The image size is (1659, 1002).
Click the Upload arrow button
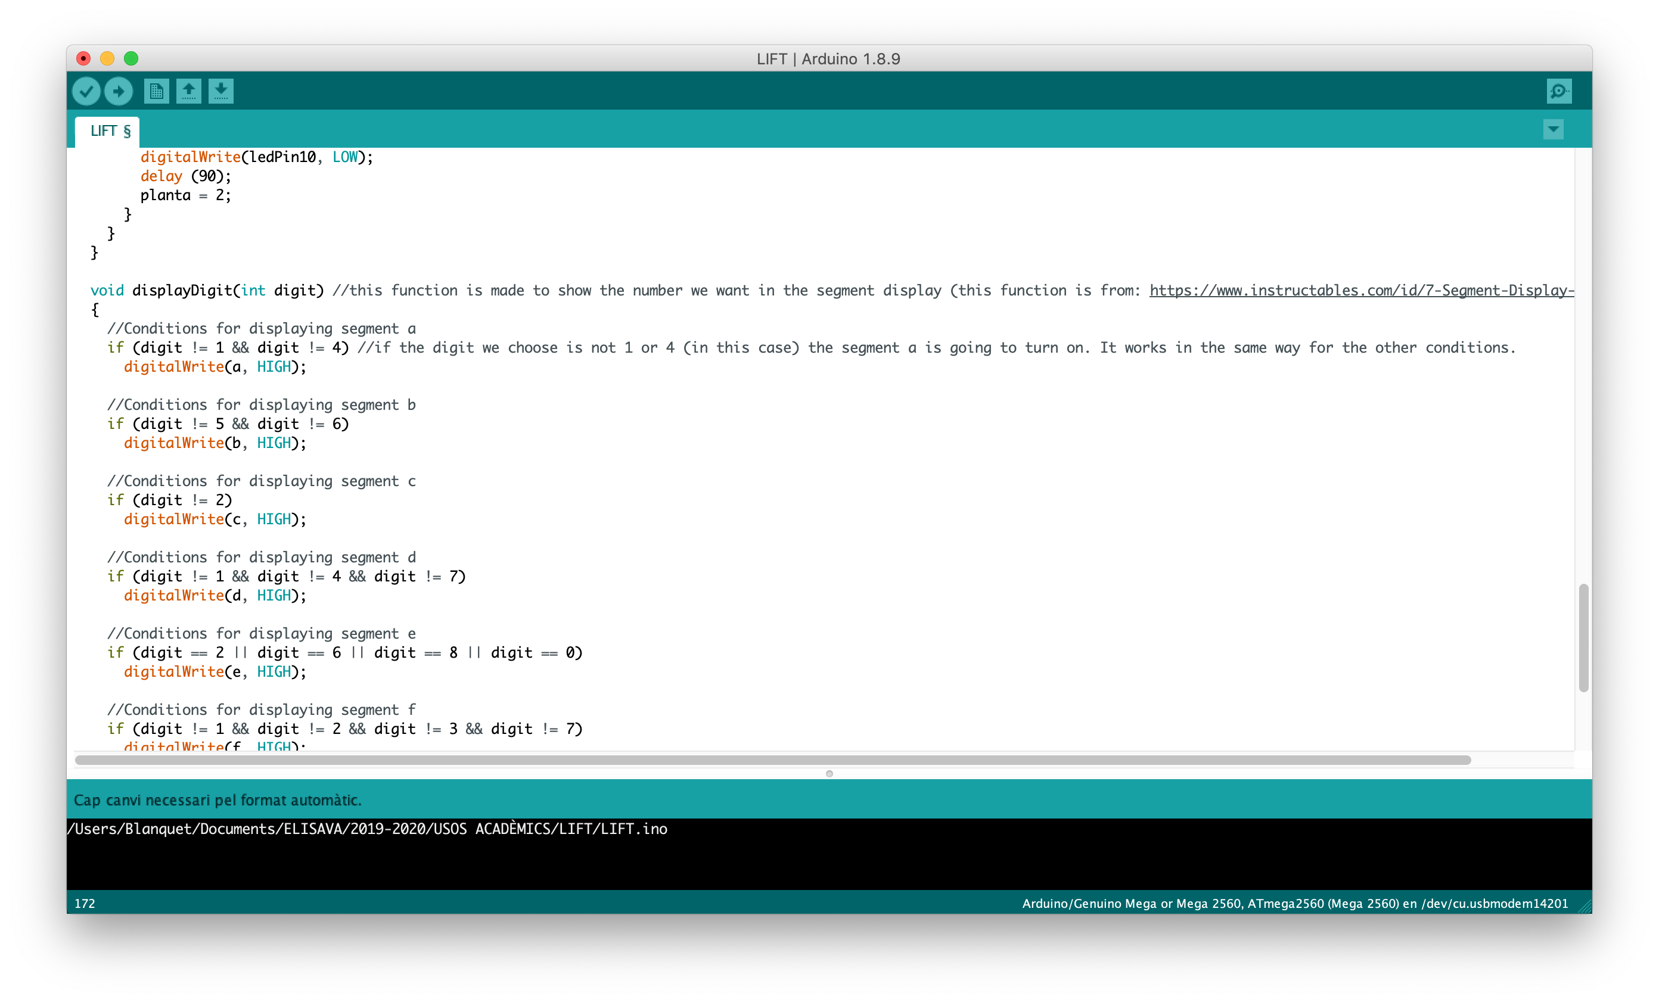[119, 91]
